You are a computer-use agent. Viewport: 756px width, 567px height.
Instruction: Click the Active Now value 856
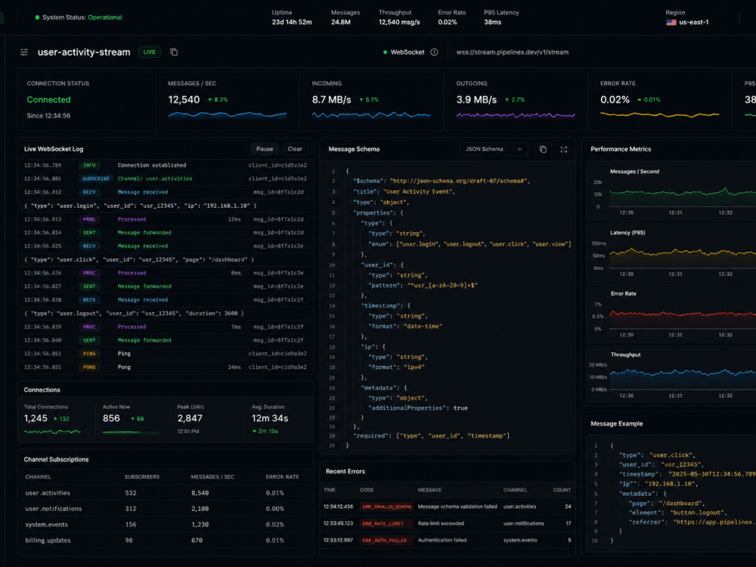pyautogui.click(x=111, y=419)
